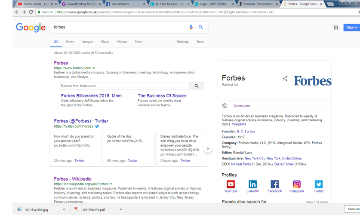Mute the Marco Carola tab speaker icon

pos(52,4)
